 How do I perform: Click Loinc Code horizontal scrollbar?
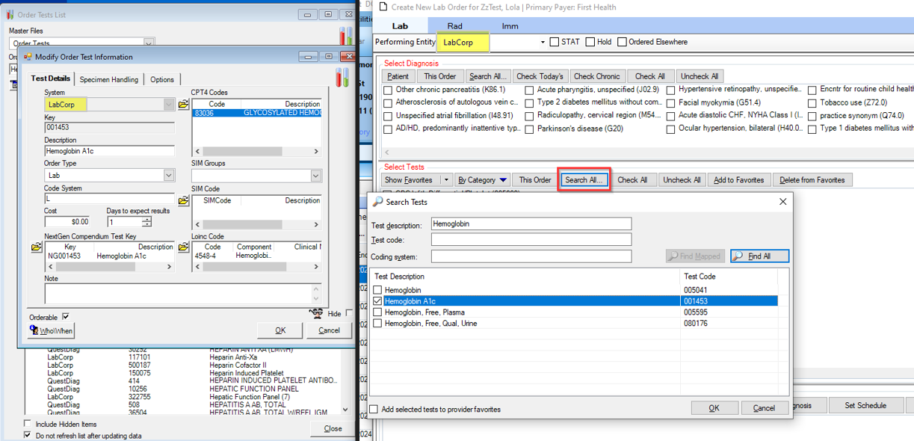click(x=256, y=266)
